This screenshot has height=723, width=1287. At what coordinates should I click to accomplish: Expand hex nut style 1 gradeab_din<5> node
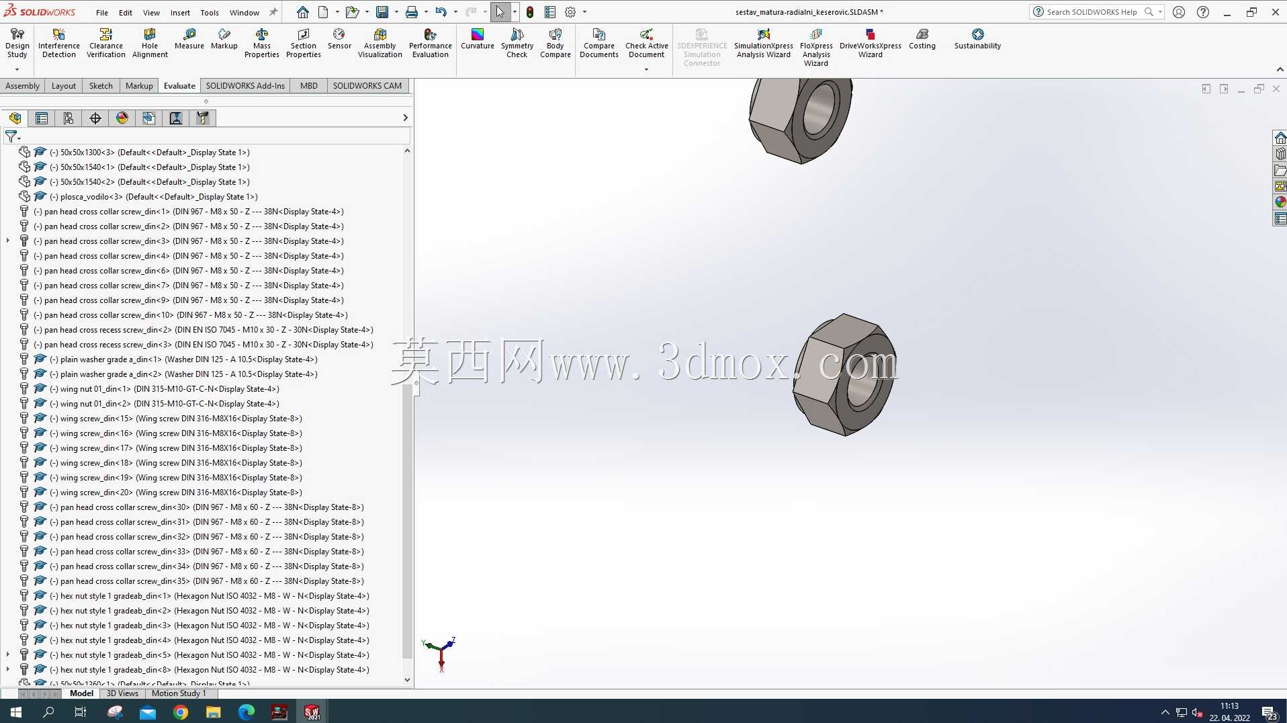[8, 654]
